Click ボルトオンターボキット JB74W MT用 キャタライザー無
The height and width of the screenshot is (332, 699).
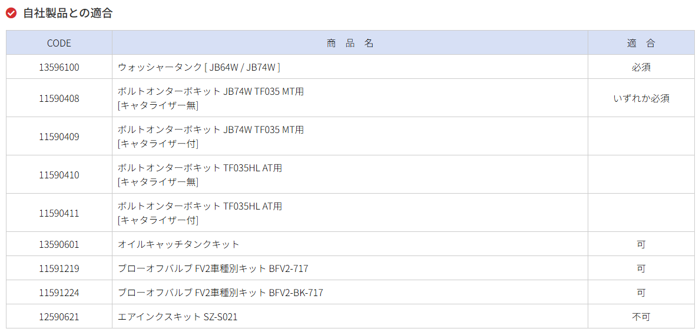pos(211,98)
